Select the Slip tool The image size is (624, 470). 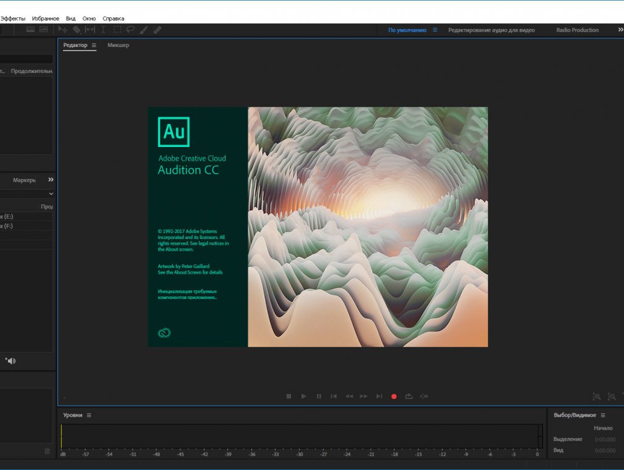(90, 30)
